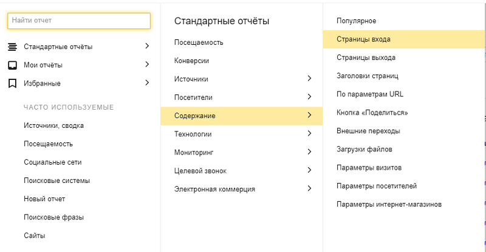Open the Содержание menu item

(x=195, y=116)
